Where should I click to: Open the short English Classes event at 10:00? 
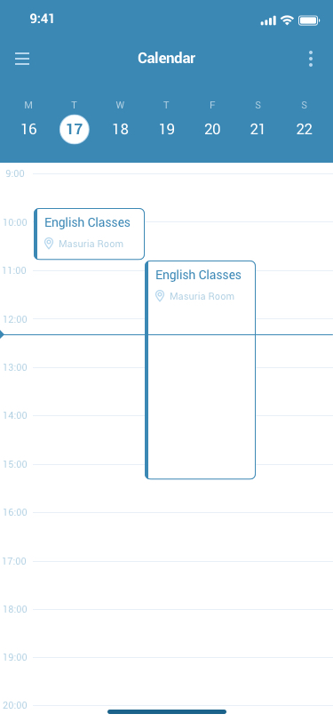pos(89,234)
